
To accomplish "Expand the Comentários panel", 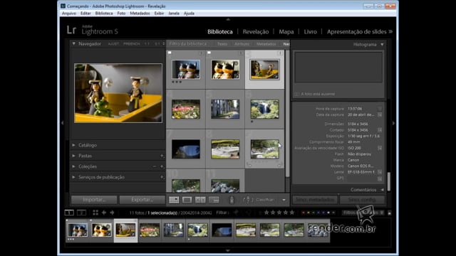I will click(382, 190).
